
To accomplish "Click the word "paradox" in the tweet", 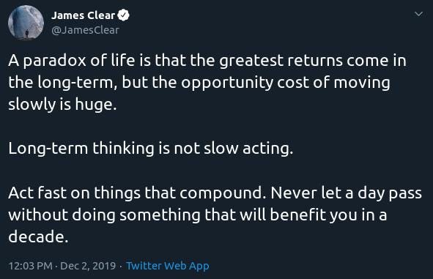I will pos(55,61).
